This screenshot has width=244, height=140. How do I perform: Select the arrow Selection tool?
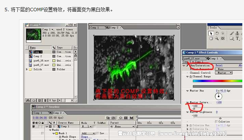click(x=211, y=33)
